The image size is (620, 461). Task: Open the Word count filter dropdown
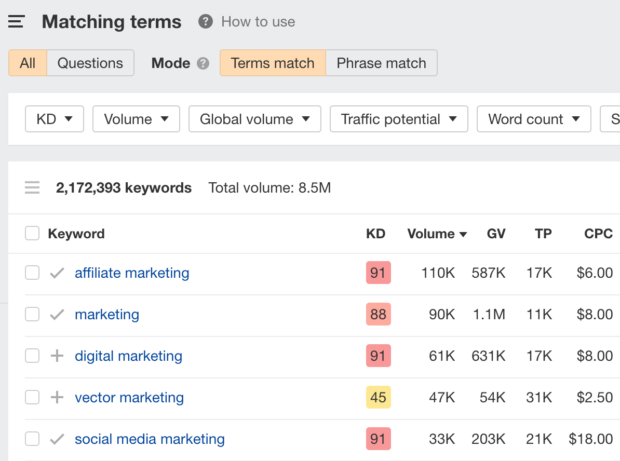tap(533, 119)
